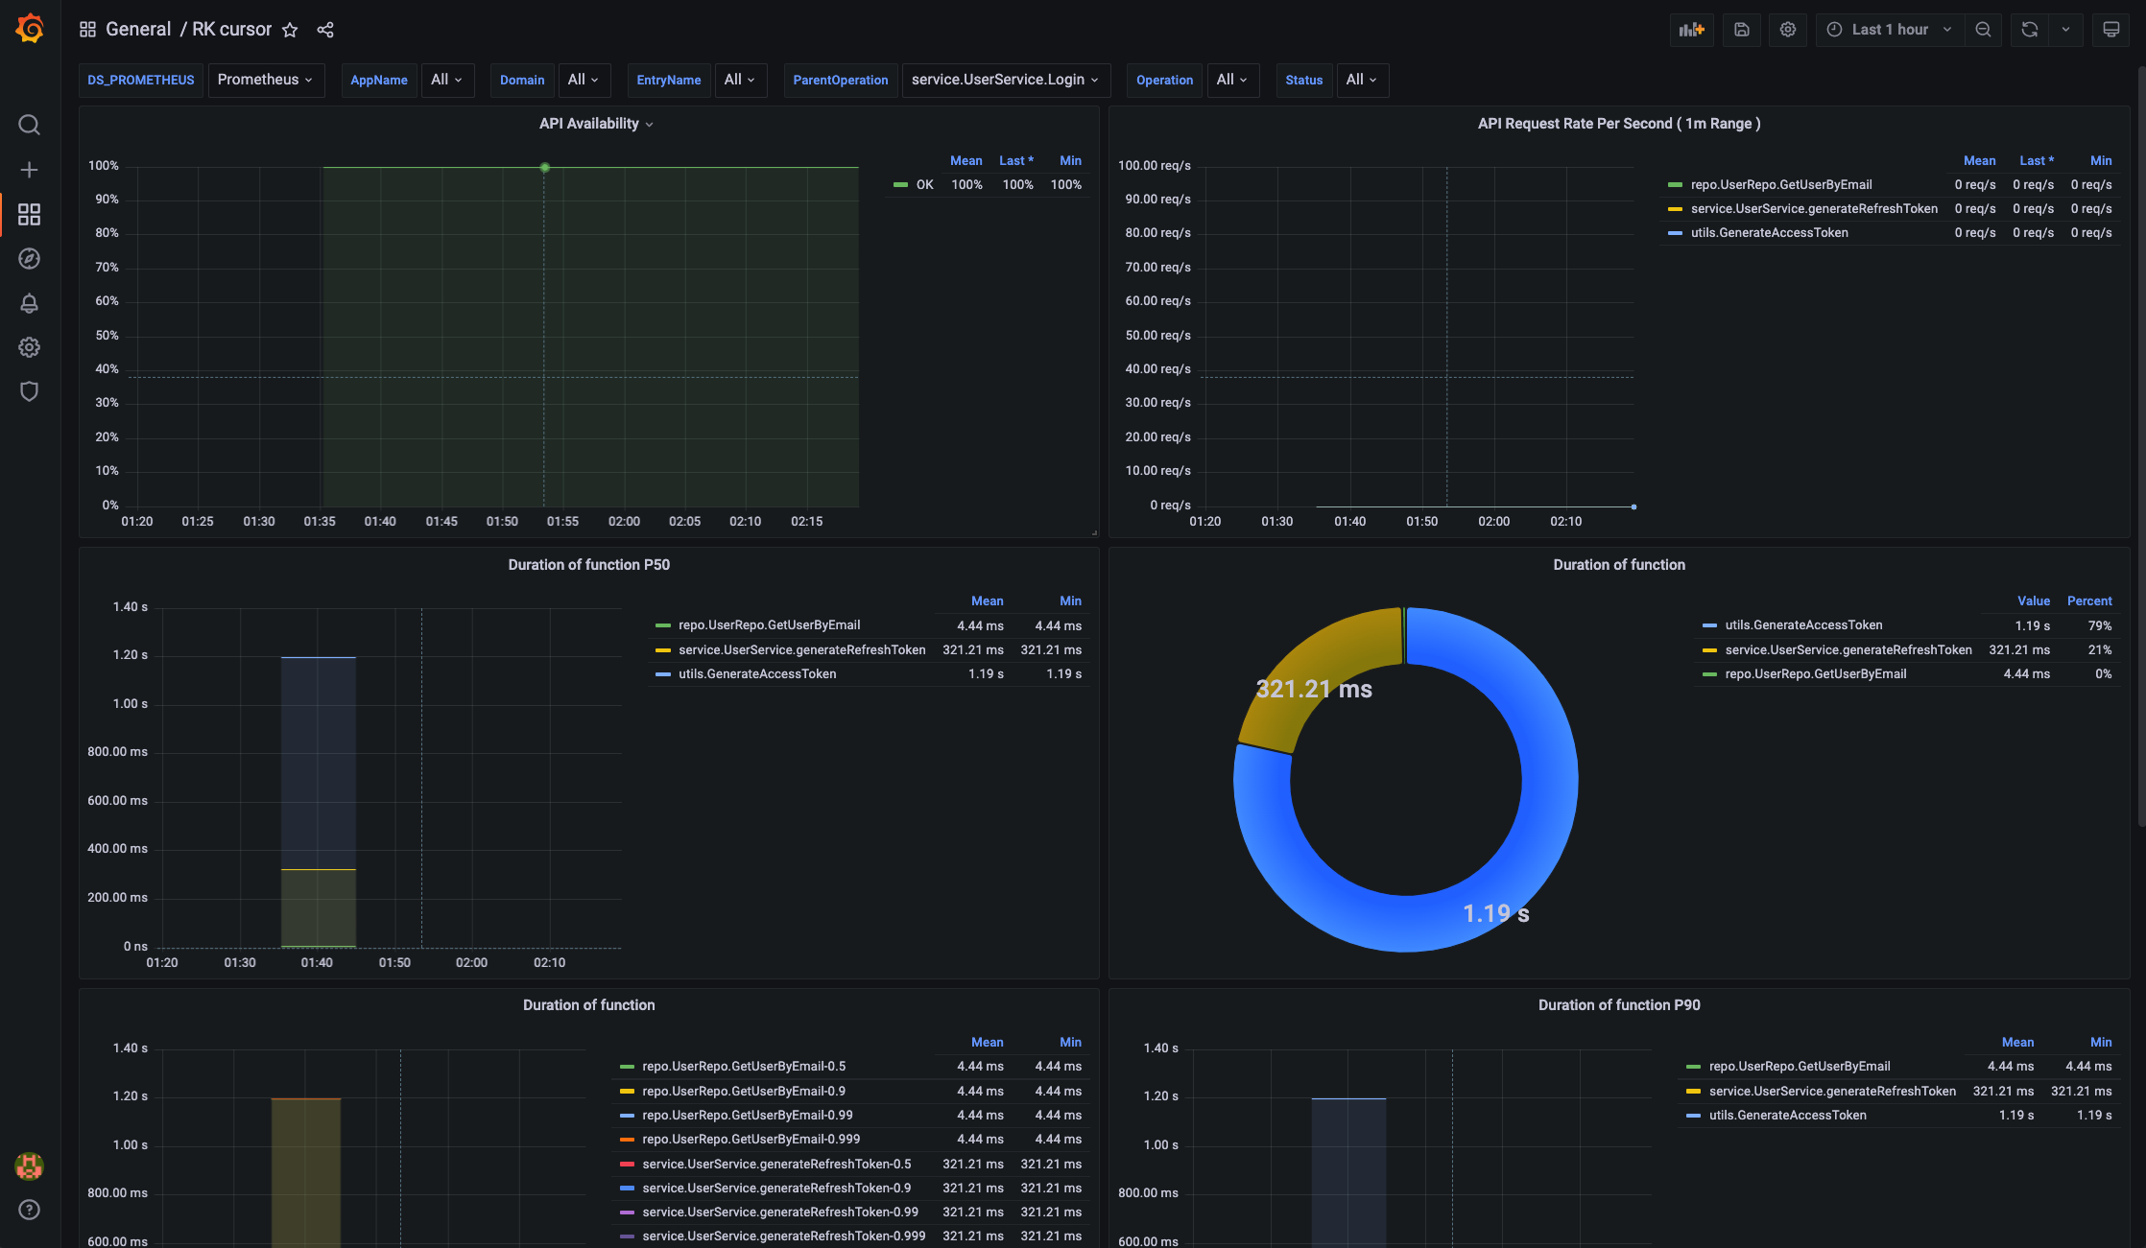Image resolution: width=2146 pixels, height=1248 pixels.
Task: Click the yellow generateRefreshToken color swatch in pie legend
Action: point(1708,650)
